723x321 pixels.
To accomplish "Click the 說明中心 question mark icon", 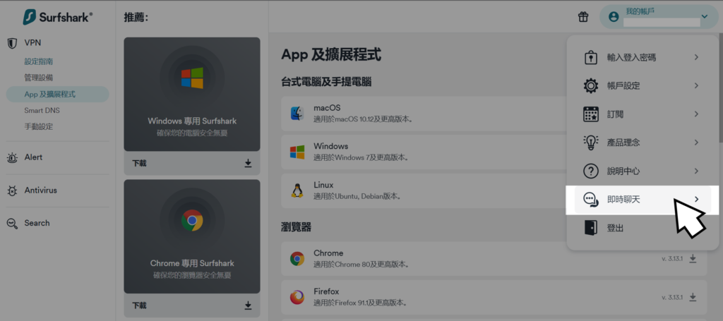I will [x=591, y=171].
